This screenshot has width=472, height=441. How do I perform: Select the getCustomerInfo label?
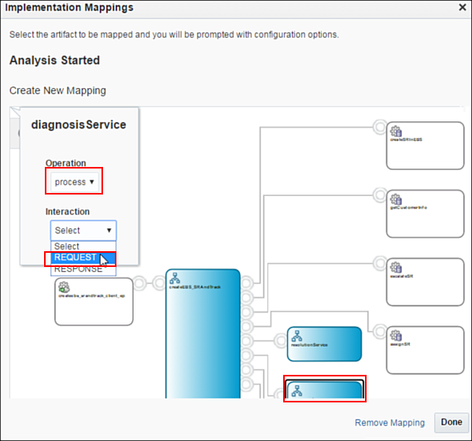point(408,207)
